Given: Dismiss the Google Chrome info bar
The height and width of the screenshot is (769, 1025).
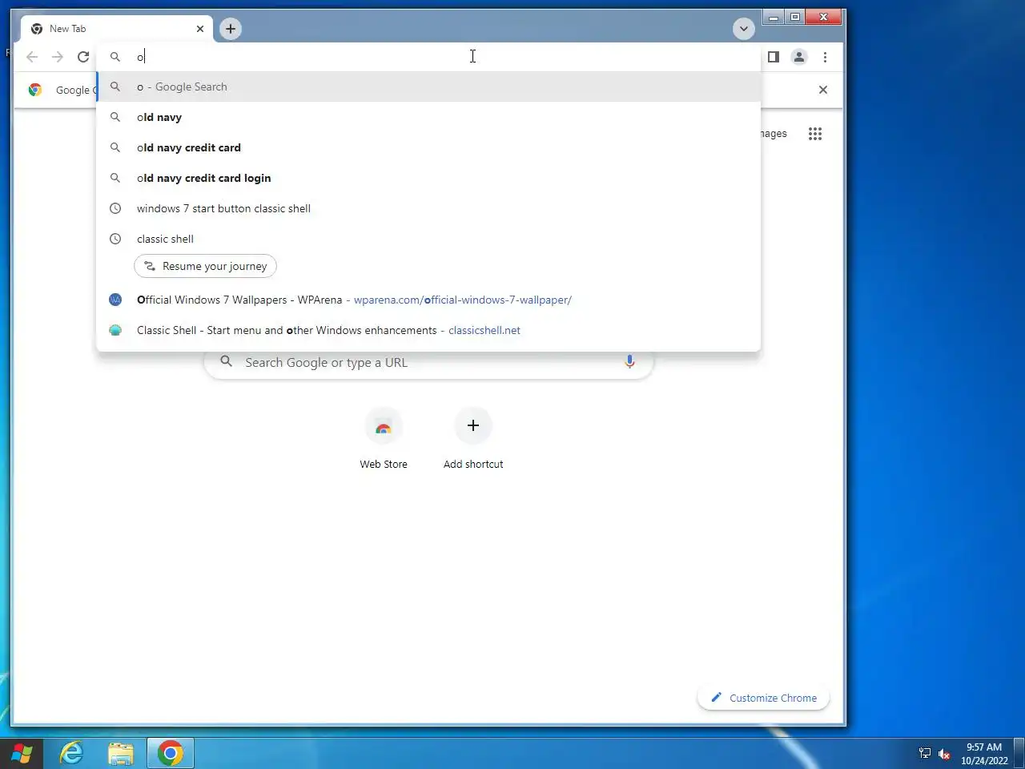Looking at the screenshot, I should [823, 90].
